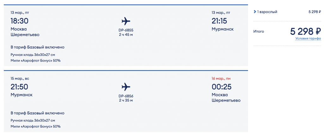Image resolution: width=324 pixels, height=133 pixels.
Task: Click "Ручная кладь 36х30х27 см" in return flight
Action: click(x=33, y=120)
